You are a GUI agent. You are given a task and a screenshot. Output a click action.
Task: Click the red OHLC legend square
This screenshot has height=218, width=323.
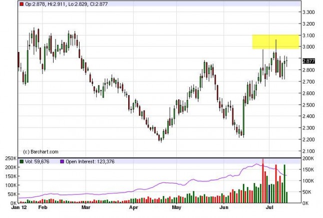click(x=22, y=4)
